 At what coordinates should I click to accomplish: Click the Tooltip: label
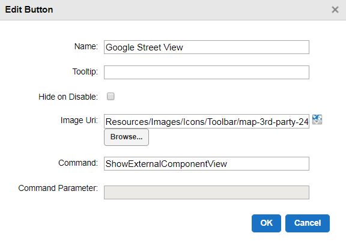point(85,71)
